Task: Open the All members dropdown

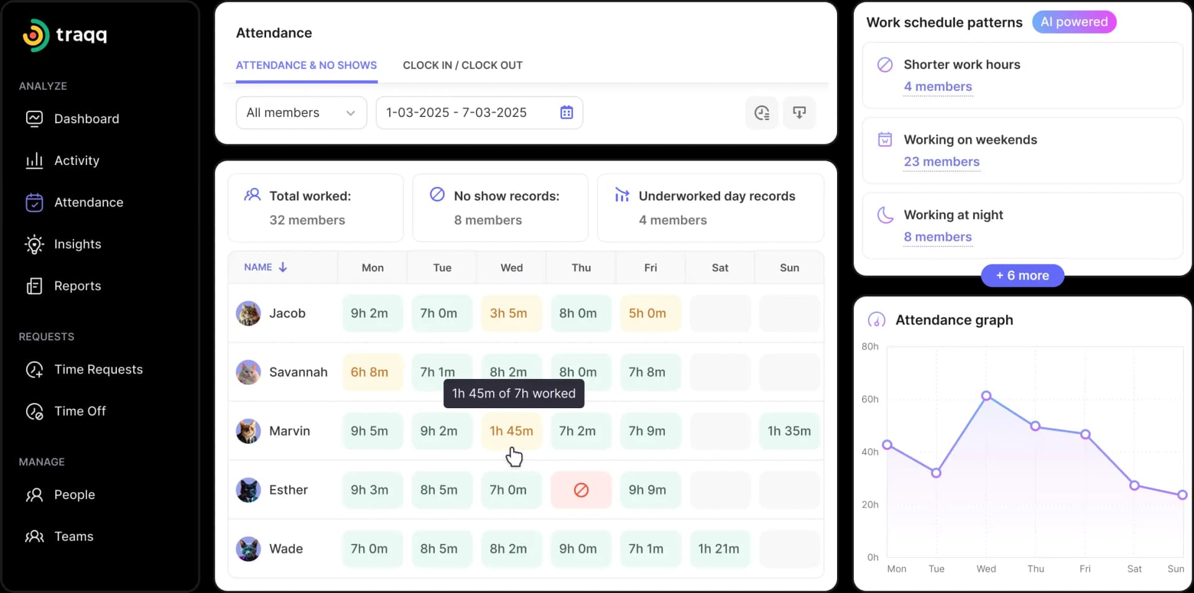Action: tap(300, 113)
